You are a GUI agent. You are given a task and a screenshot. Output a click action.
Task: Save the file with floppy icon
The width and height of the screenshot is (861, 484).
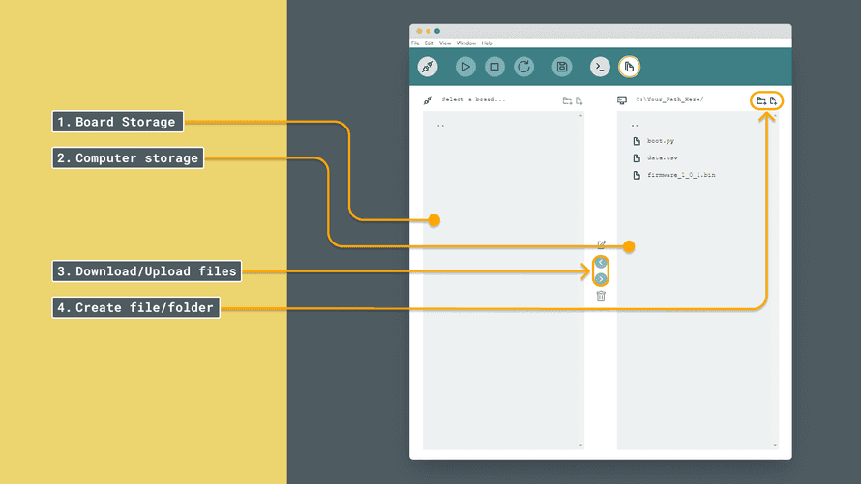tap(562, 67)
